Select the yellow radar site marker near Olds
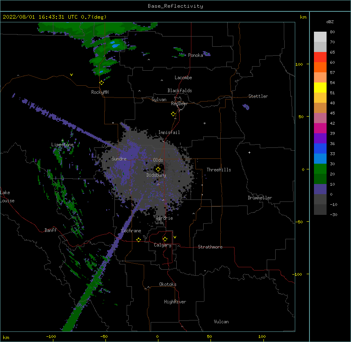This screenshot has width=351, height=342. [158, 169]
